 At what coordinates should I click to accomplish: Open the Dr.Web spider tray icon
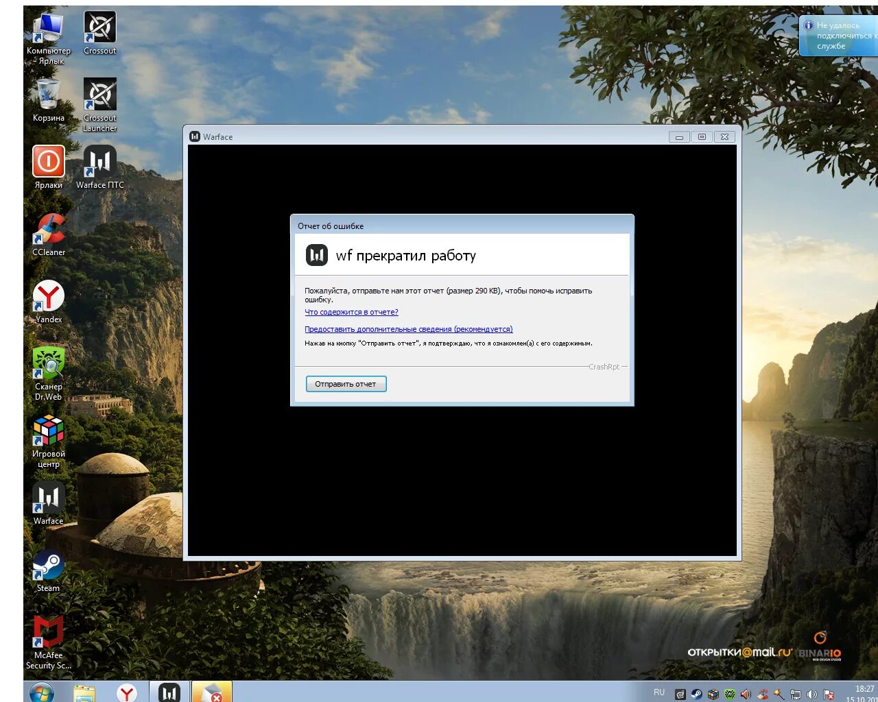click(x=730, y=694)
